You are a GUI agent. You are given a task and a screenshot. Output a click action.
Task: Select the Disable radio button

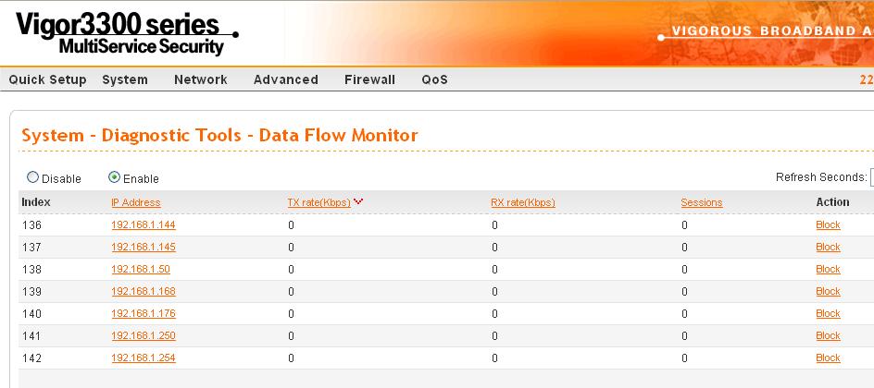(33, 177)
